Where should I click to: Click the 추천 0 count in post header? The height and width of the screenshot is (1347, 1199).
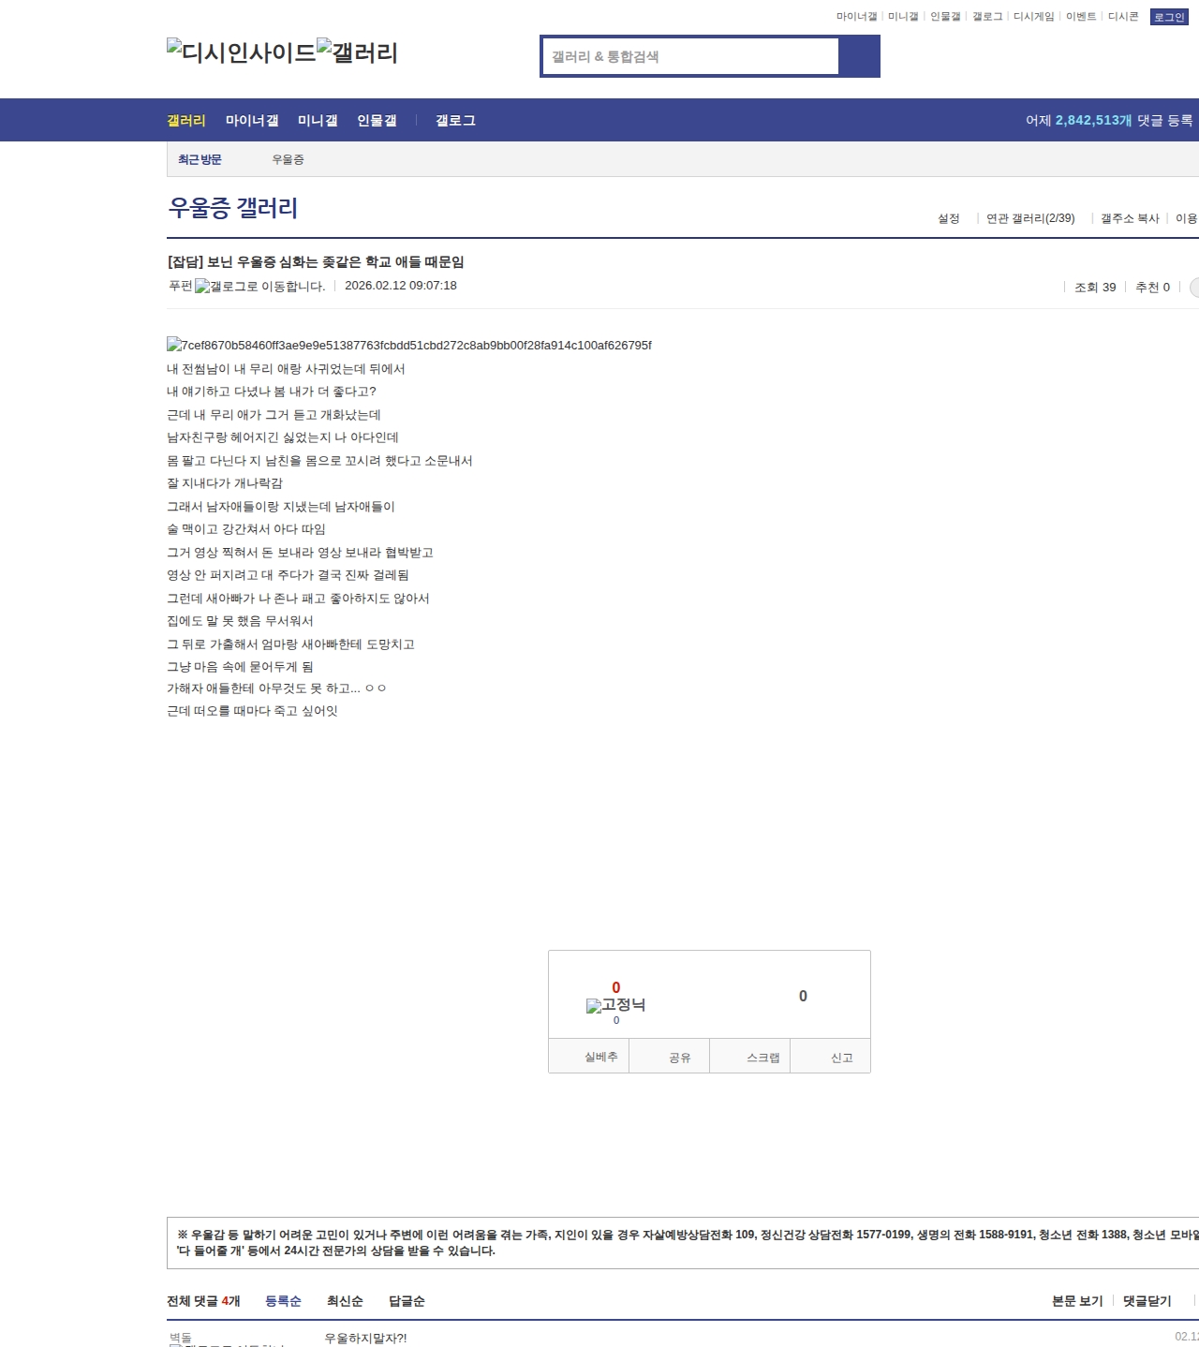[1152, 288]
